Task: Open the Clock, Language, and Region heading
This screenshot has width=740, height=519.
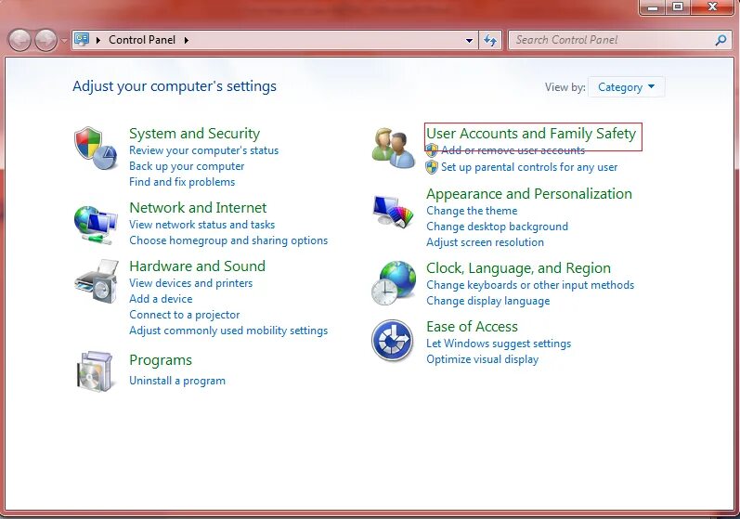Action: (519, 268)
